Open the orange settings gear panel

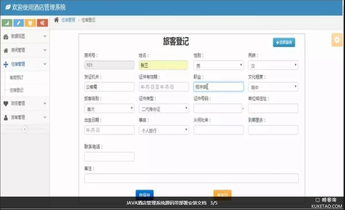[x=337, y=40]
